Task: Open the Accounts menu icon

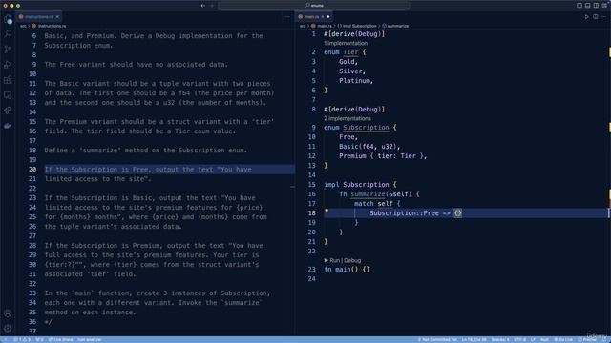Action: pos(8,313)
